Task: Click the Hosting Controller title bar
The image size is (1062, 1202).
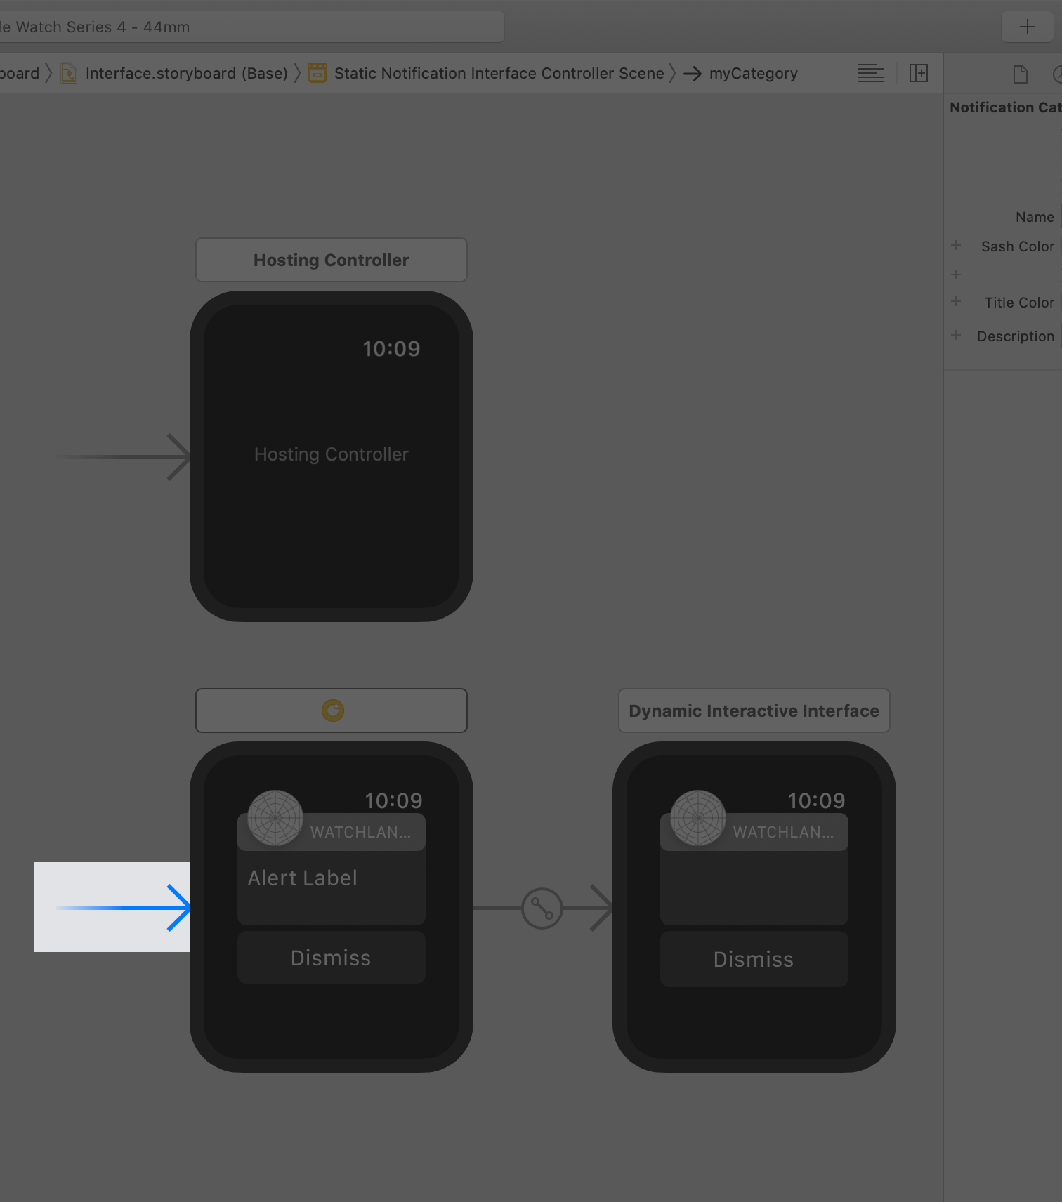Action: point(332,260)
